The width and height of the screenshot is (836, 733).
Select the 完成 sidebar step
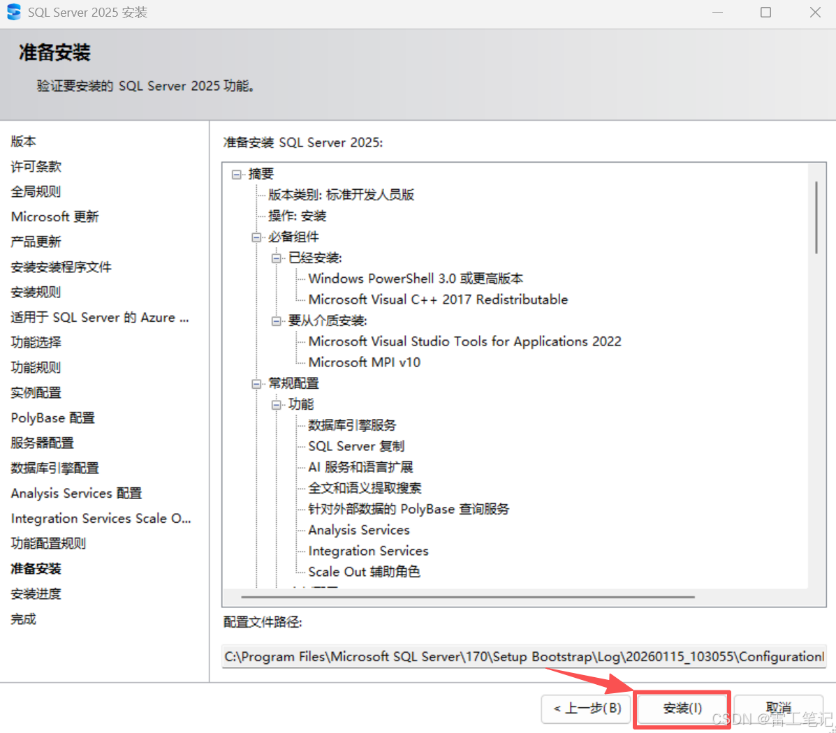tap(24, 619)
